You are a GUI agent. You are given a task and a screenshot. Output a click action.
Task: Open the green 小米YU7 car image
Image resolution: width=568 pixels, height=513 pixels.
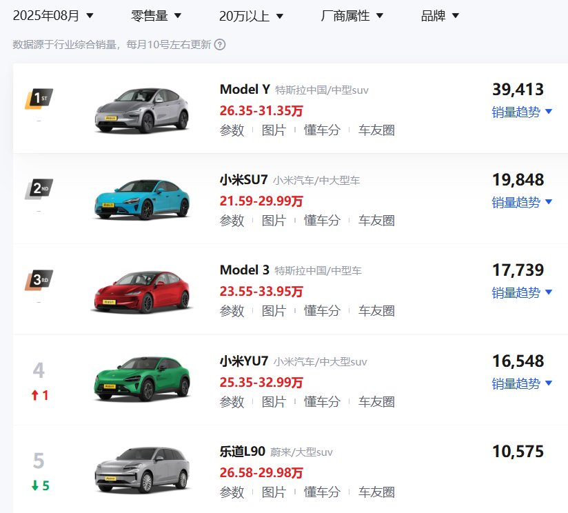[141, 379]
